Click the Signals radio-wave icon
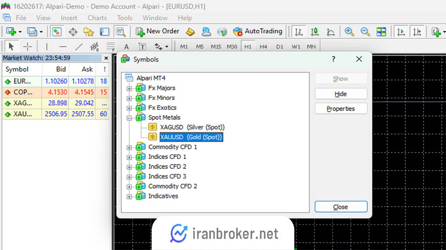Viewport: 446px width, 250px height. click(222, 32)
